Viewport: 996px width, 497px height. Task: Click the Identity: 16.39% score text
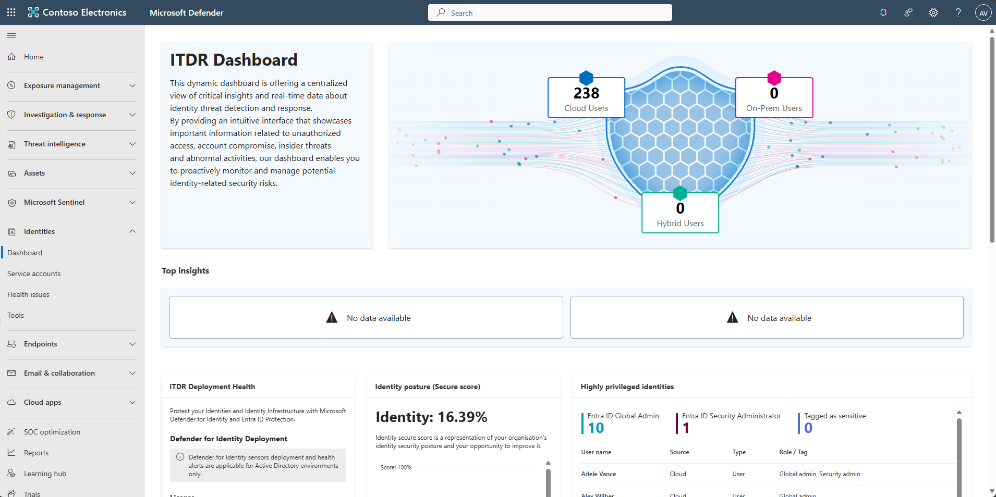431,417
